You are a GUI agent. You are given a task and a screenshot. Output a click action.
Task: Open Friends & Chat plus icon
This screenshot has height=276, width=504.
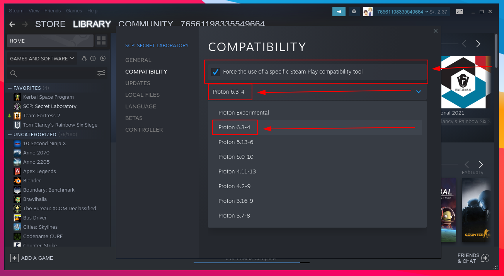(x=485, y=258)
